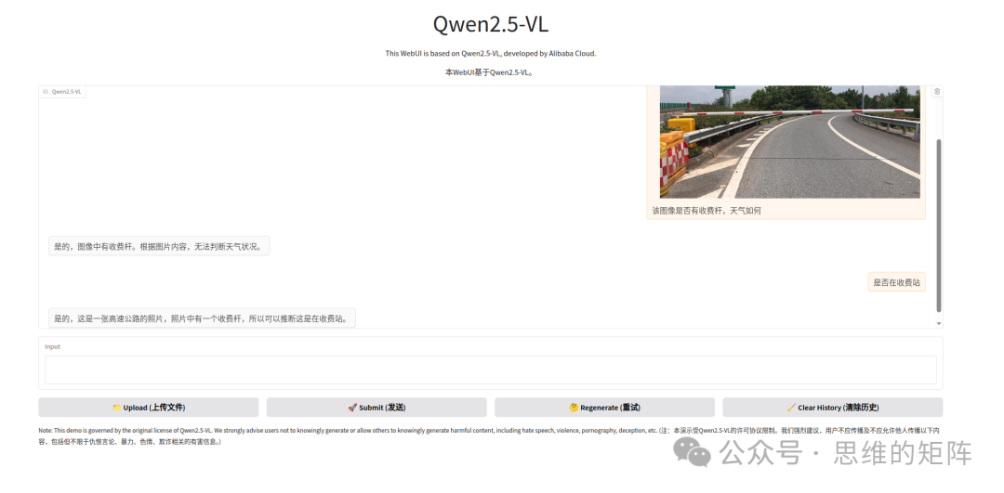Select user question "该图像是否有收费杆，天气如何"
The width and height of the screenshot is (1004, 493).
click(x=707, y=211)
